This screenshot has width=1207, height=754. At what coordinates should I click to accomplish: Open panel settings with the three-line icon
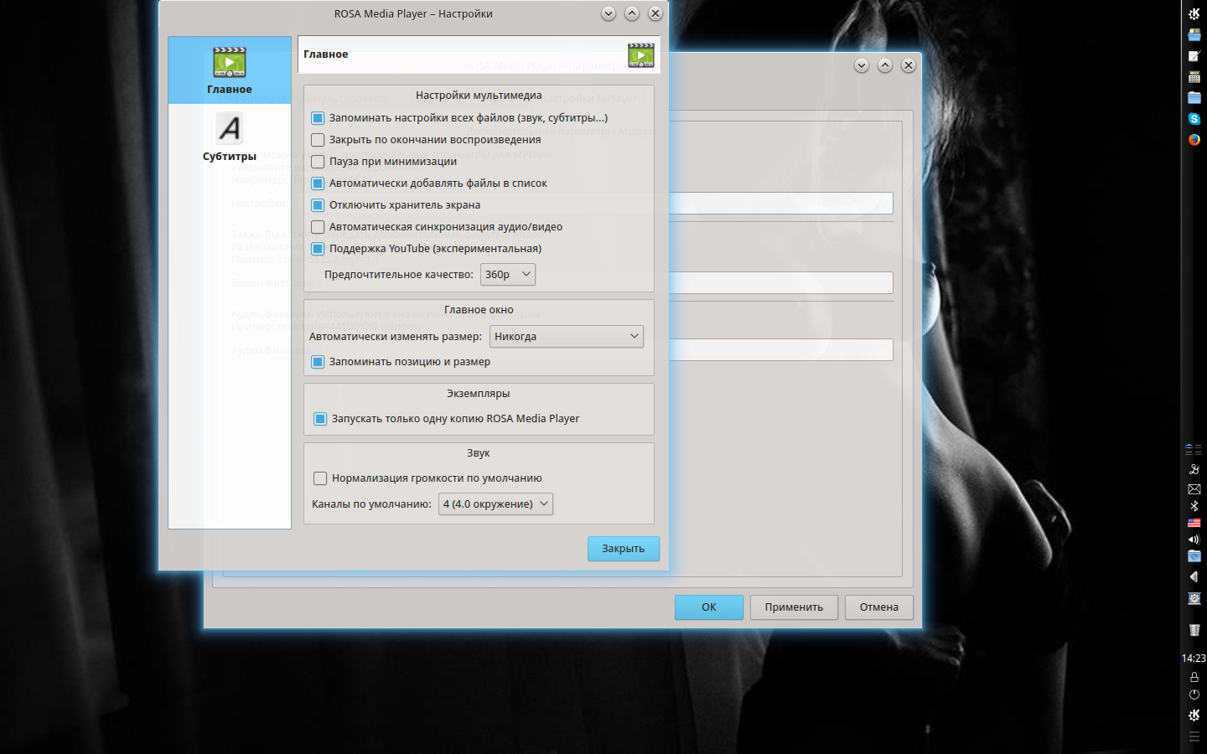point(1194,736)
